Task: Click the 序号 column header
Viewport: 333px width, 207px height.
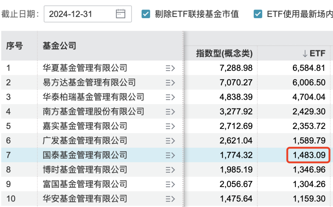Action: (x=14, y=46)
